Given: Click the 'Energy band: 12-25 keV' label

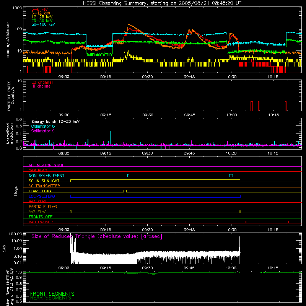Looking at the screenshot, I should 55,122.
